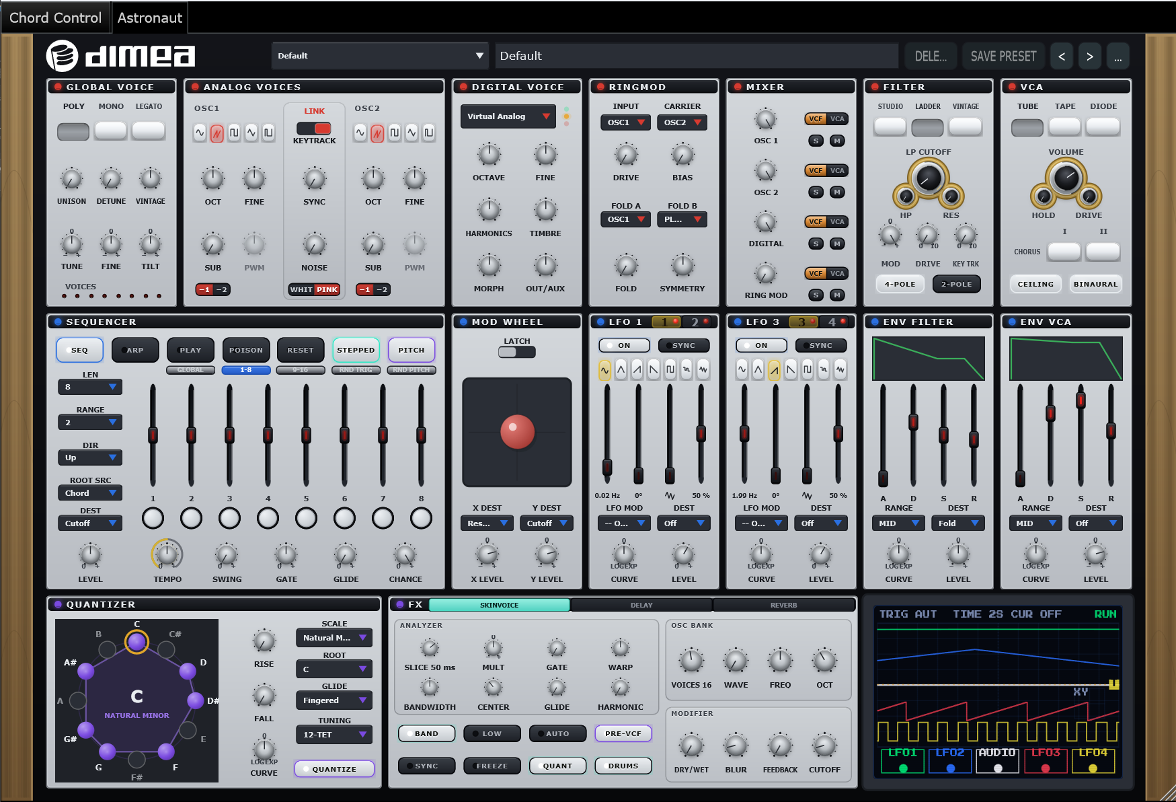Image resolution: width=1176 pixels, height=802 pixels.
Task: Open the quantizer SCALE dropdown
Action: 334,638
